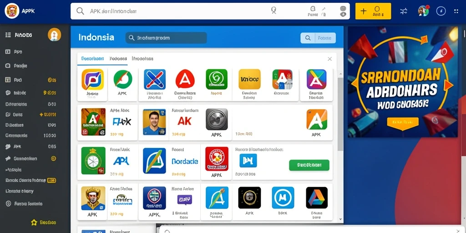The image size is (466, 233).
Task: Click the orange avatar circle in the sidebar header
Action: pyautogui.click(x=55, y=35)
